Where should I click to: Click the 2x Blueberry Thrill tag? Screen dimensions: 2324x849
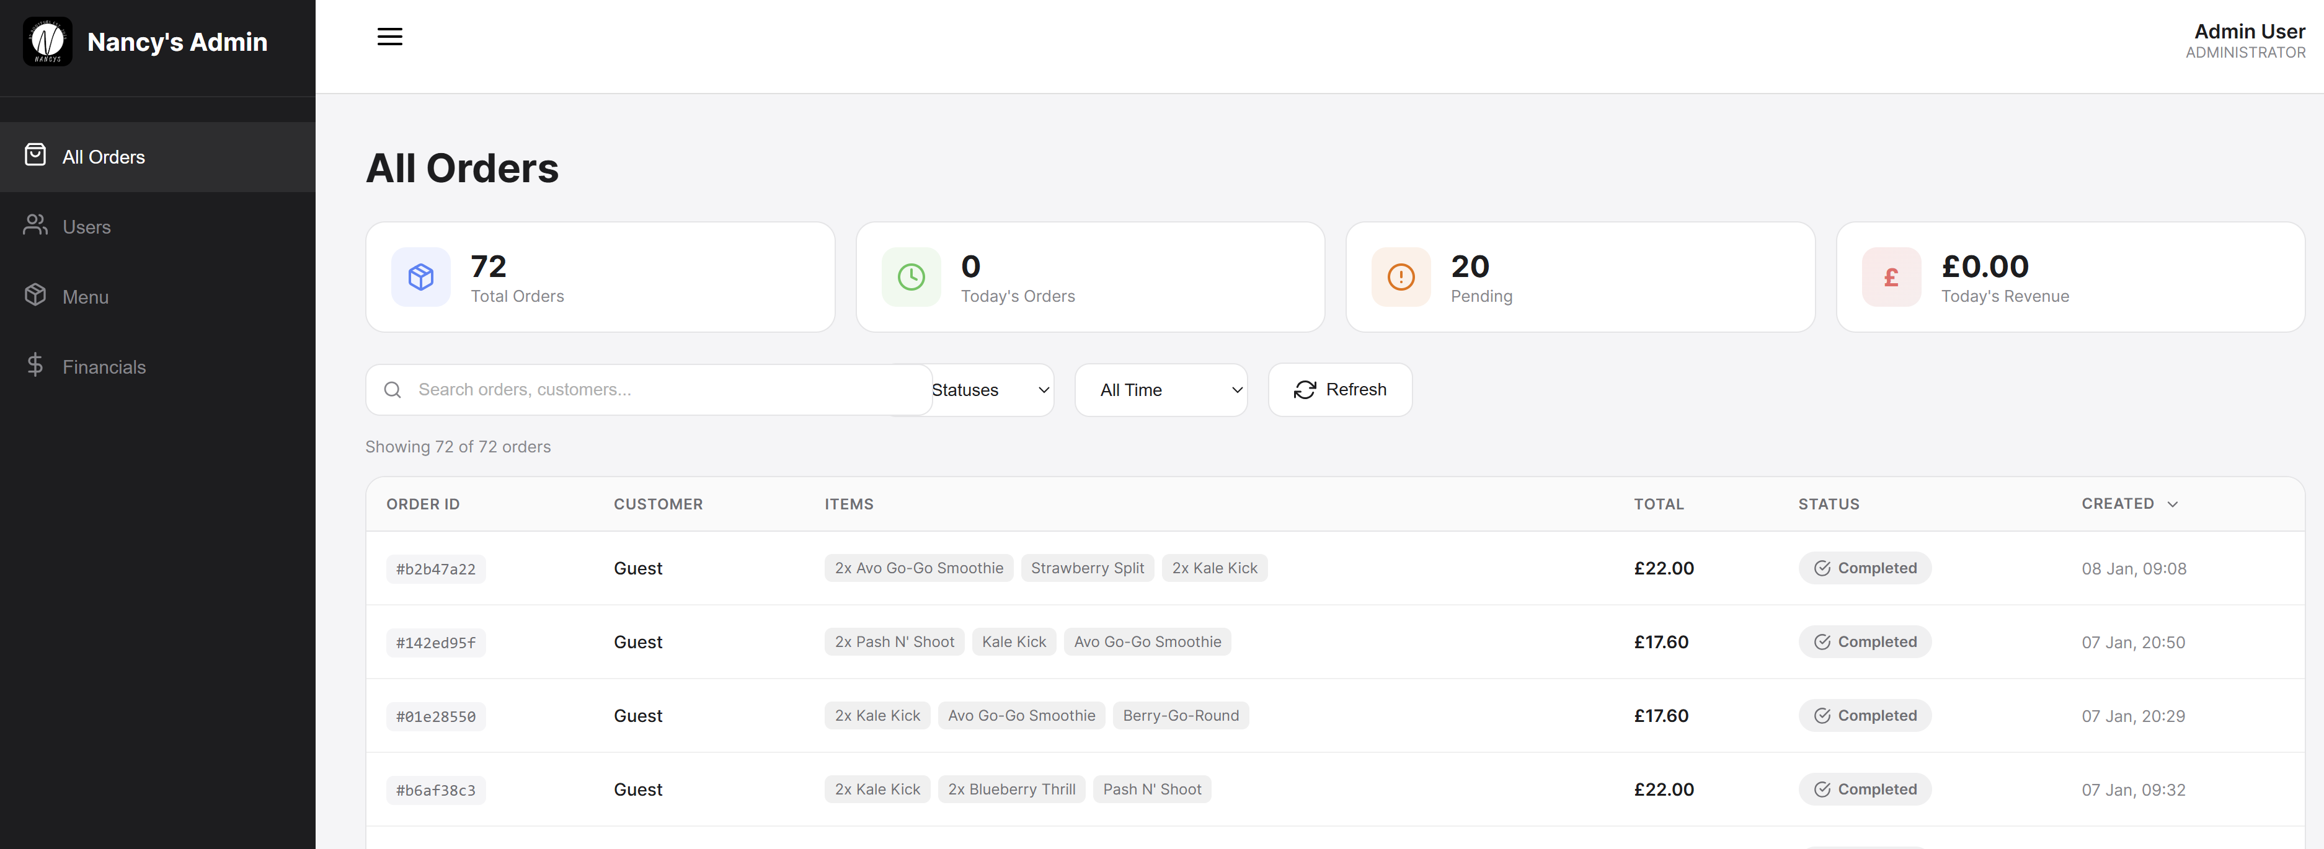[1011, 790]
